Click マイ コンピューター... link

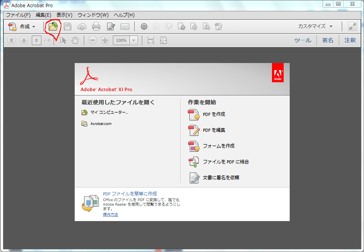click(x=109, y=112)
